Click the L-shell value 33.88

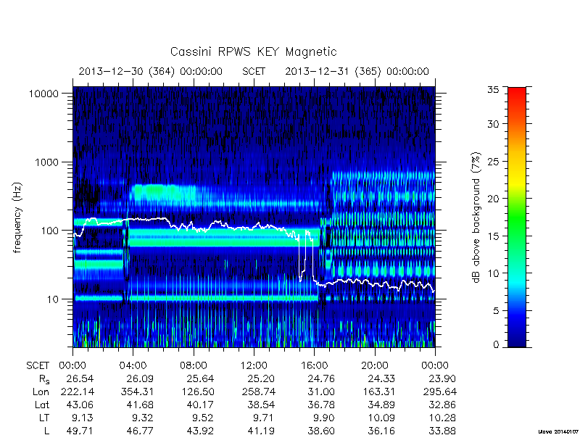point(442,431)
